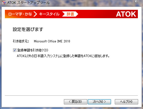This screenshot has height=109, width=143.
Task: Click the ATOK logo in the red banner
Action: point(126,14)
